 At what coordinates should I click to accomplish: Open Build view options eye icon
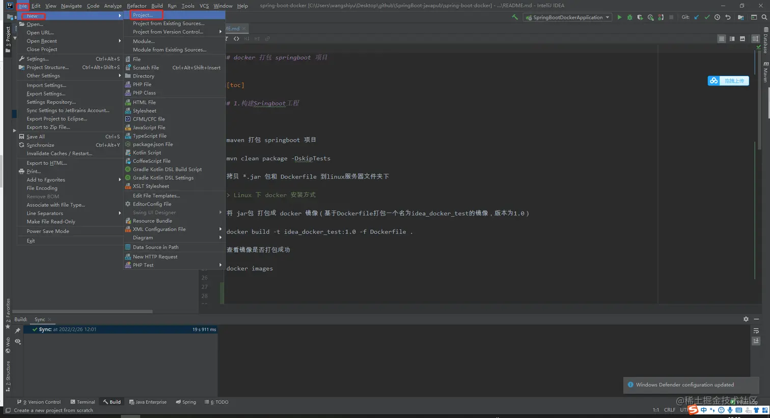coord(18,341)
